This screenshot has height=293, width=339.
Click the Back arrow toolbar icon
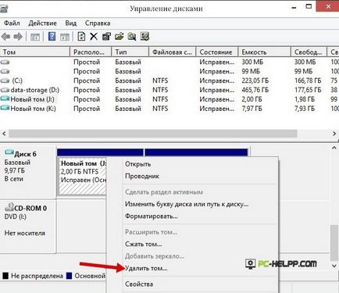[5, 37]
